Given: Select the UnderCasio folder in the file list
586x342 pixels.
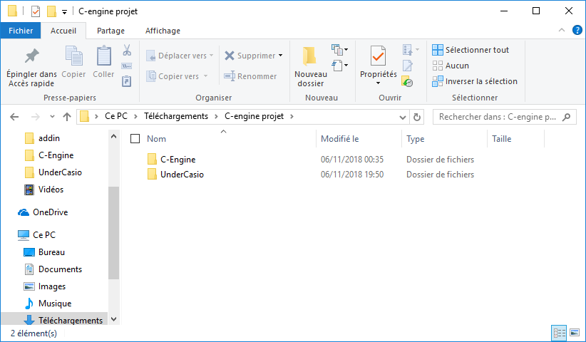Looking at the screenshot, I should tap(175, 175).
